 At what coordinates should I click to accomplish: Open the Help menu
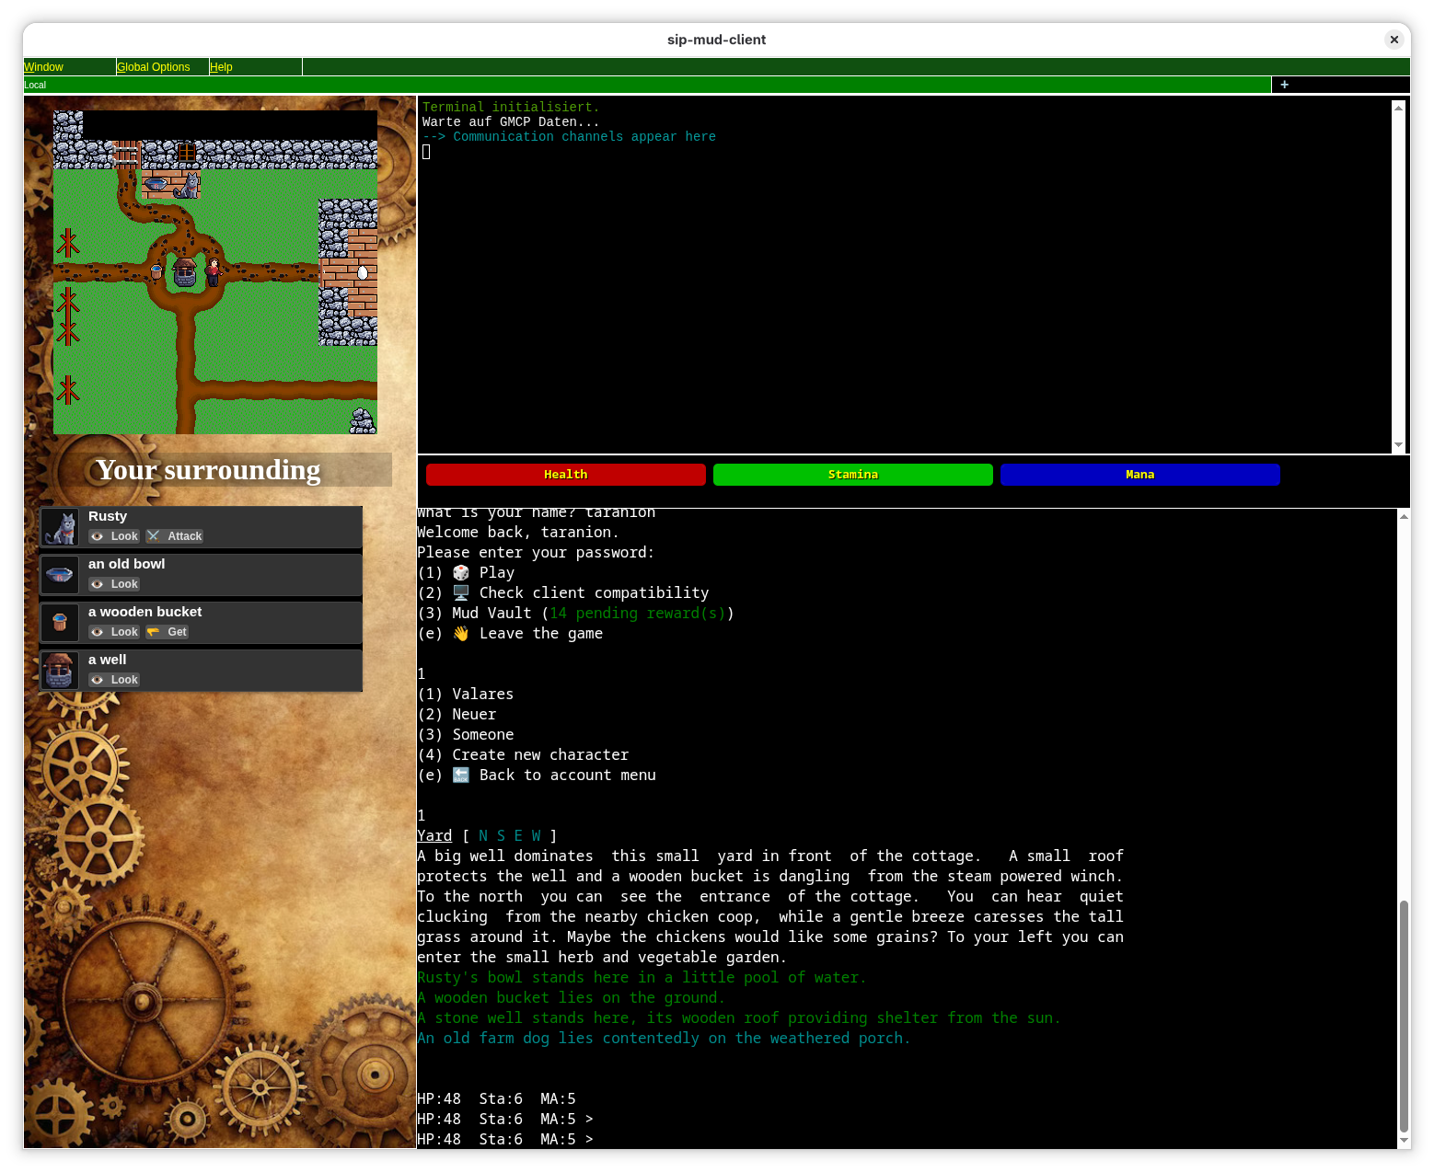(x=221, y=67)
